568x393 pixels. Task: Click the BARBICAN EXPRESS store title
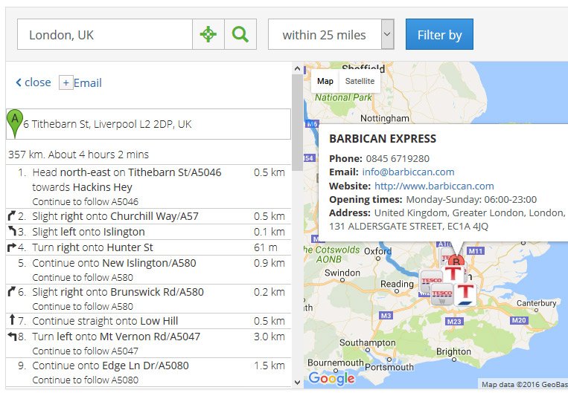pos(383,139)
